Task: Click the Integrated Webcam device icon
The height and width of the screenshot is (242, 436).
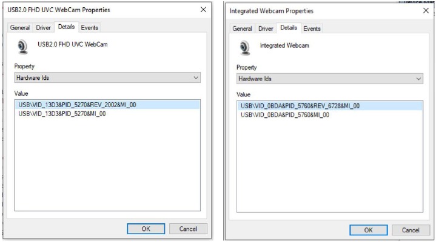Action: click(245, 48)
